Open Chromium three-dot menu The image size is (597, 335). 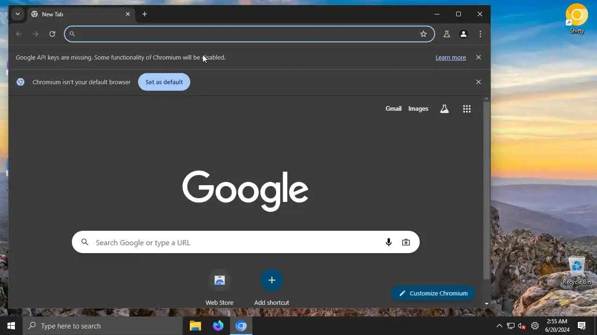480,34
